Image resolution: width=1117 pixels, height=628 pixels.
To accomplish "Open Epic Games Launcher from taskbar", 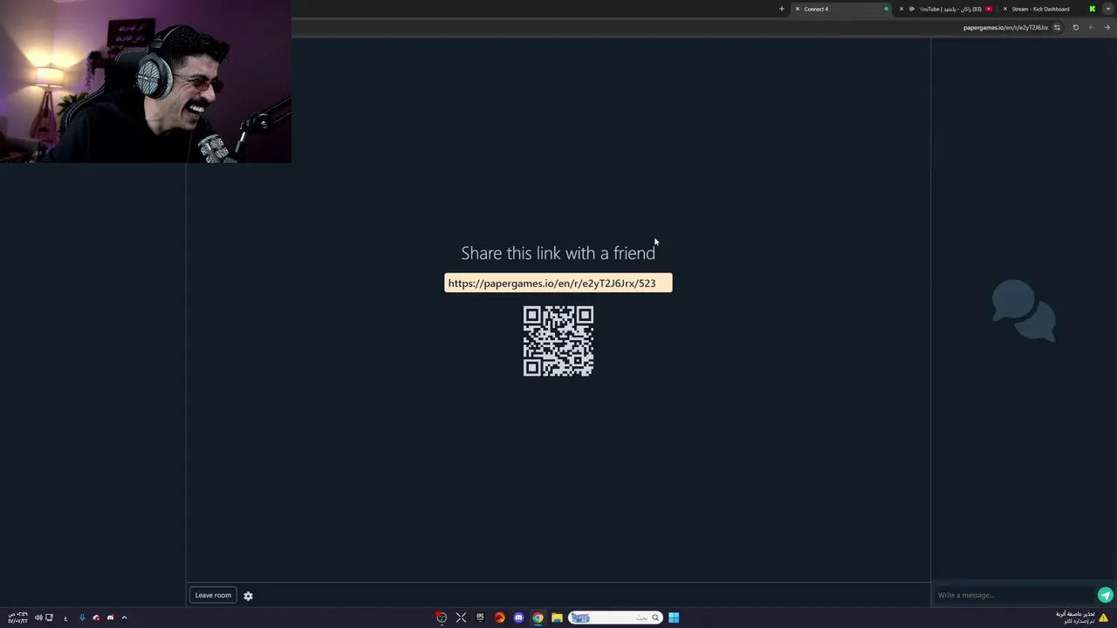I will 480,618.
